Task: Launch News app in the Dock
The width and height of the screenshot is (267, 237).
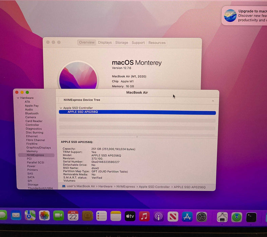Action: pyautogui.click(x=173, y=217)
